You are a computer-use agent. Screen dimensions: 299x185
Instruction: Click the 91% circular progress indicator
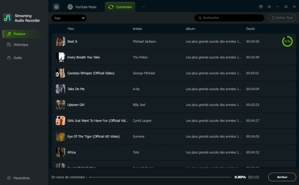(x=287, y=41)
